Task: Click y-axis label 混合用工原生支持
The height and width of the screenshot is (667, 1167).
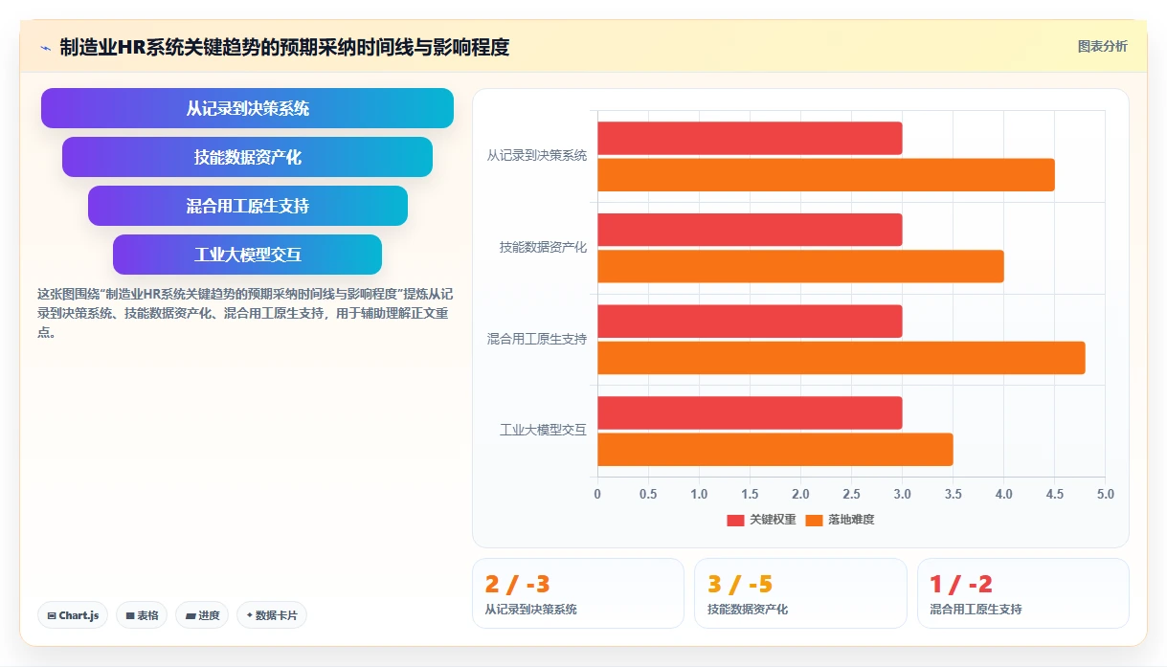Action: coord(536,339)
